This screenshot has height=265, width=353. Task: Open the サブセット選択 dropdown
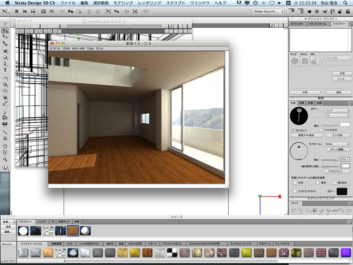coord(336,58)
